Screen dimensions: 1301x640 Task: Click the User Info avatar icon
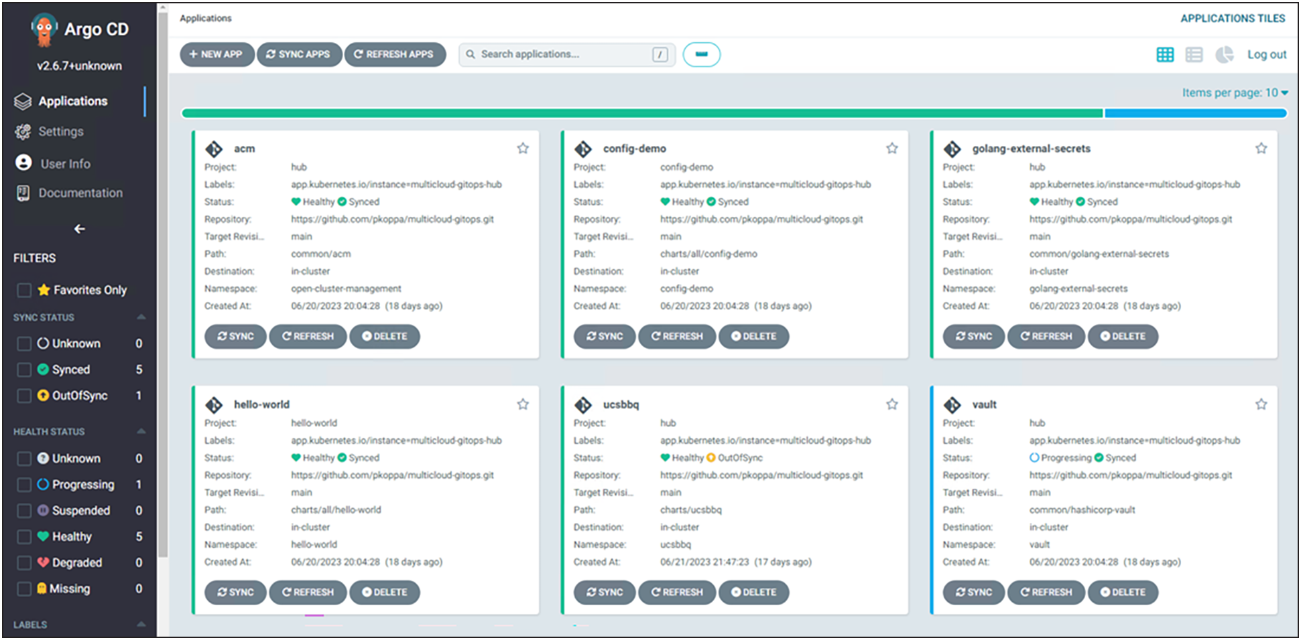pyautogui.click(x=23, y=163)
